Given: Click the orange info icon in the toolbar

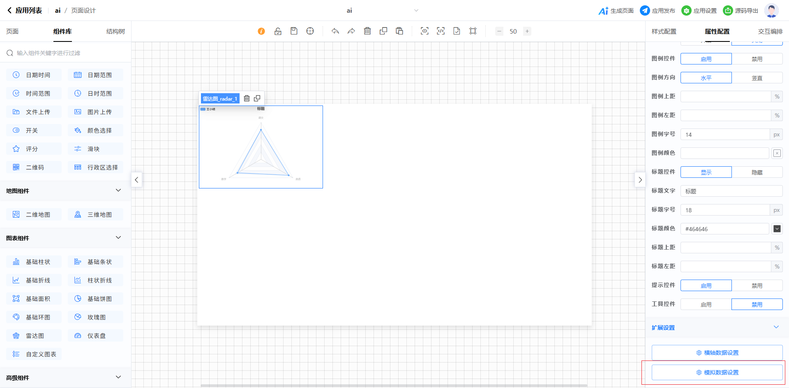Looking at the screenshot, I should click(x=261, y=31).
